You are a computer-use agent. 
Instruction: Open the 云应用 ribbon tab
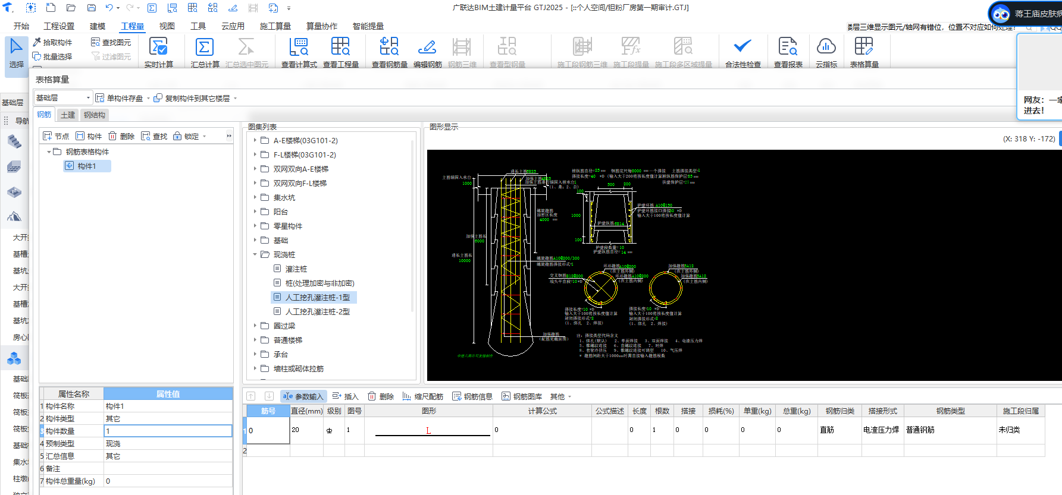[x=233, y=26]
